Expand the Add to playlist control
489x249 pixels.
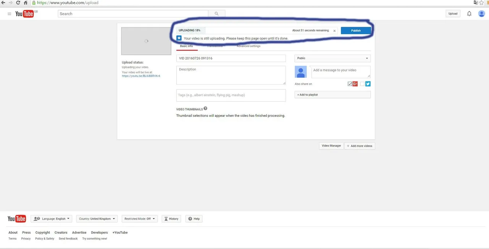332,95
